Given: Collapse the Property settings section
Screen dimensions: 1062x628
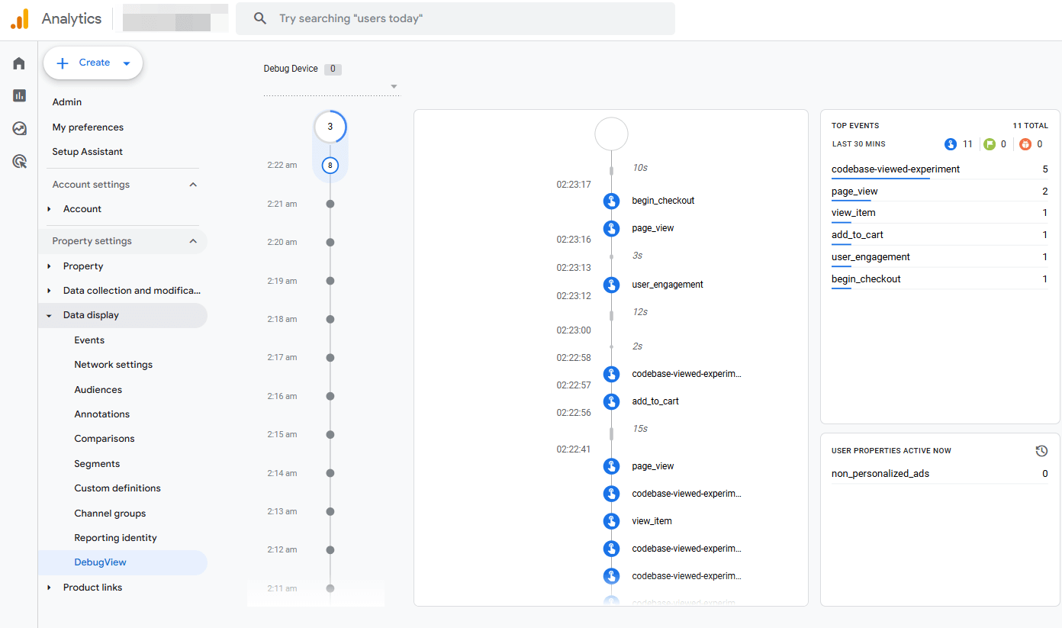Looking at the screenshot, I should (x=193, y=240).
